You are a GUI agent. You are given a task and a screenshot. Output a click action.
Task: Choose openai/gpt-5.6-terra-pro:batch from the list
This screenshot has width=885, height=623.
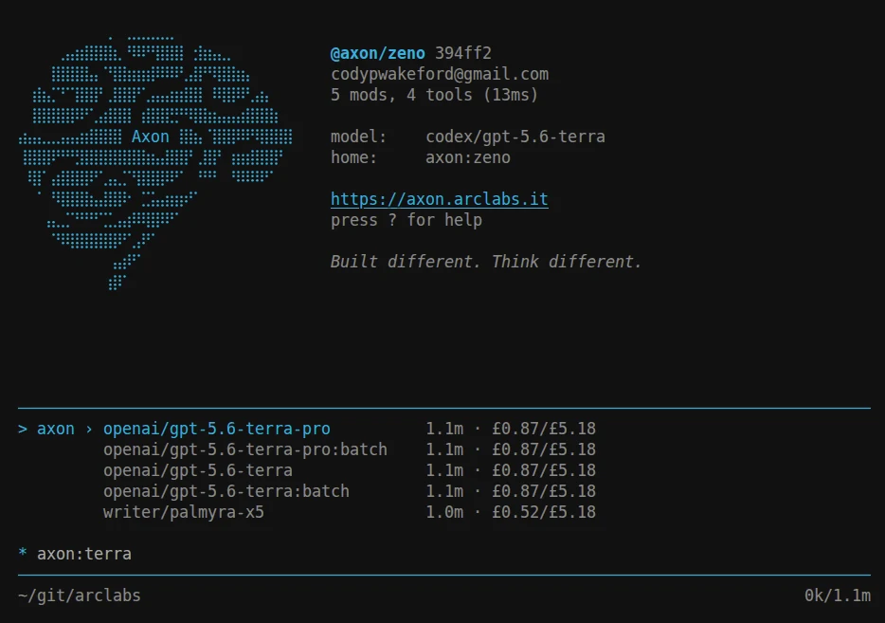[x=245, y=449]
